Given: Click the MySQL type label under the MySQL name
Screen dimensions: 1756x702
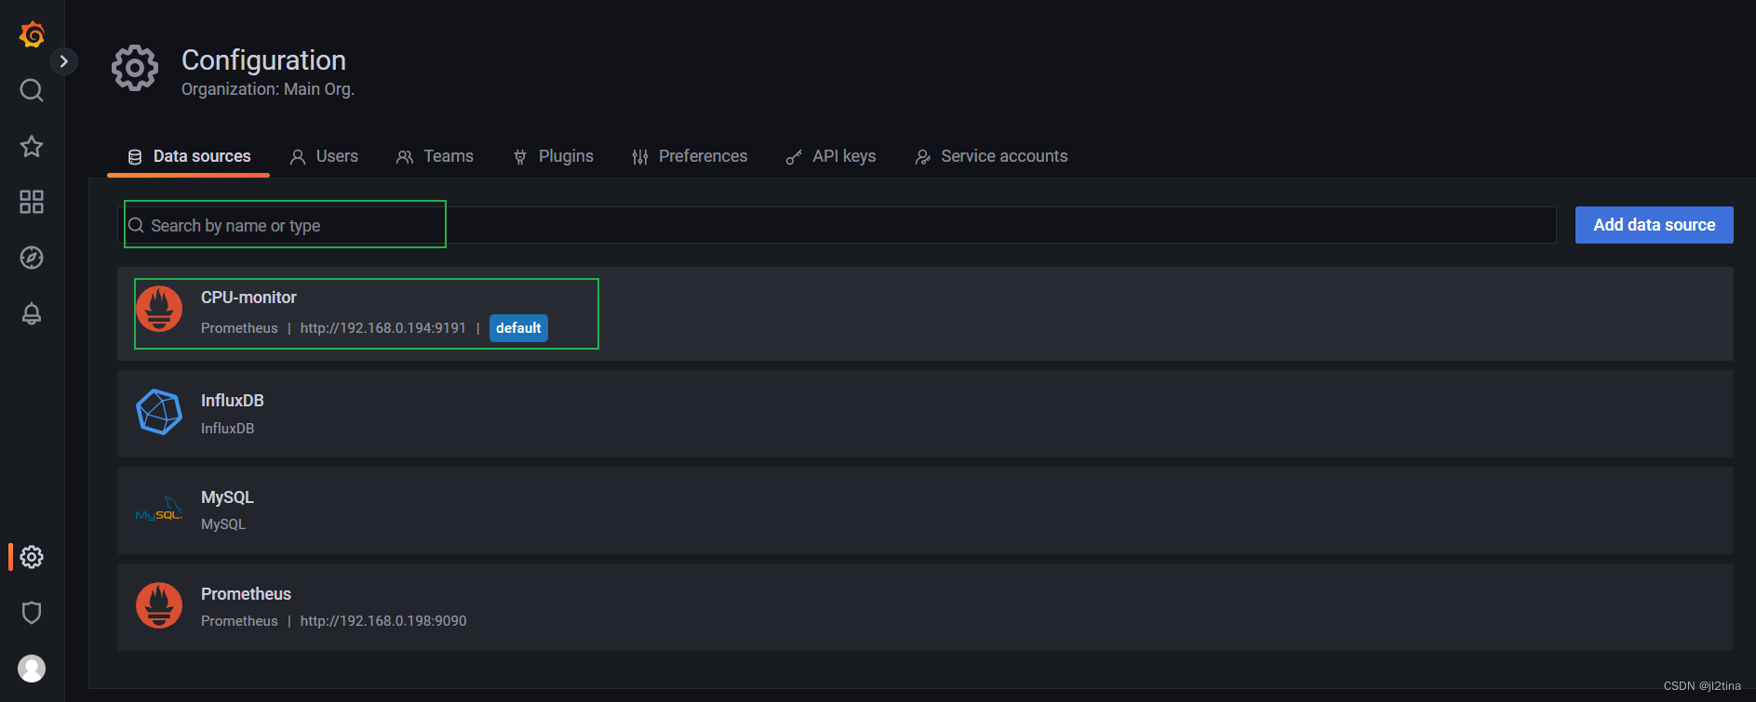Looking at the screenshot, I should point(223,524).
